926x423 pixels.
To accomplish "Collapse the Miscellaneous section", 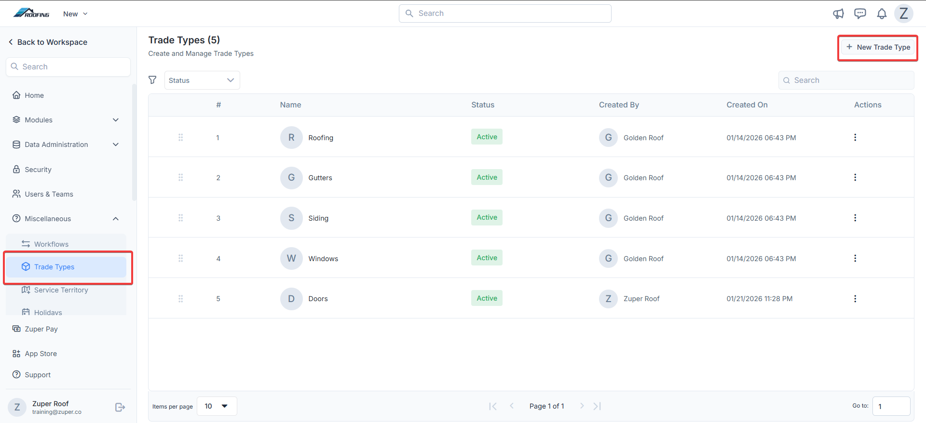I will [x=66, y=219].
